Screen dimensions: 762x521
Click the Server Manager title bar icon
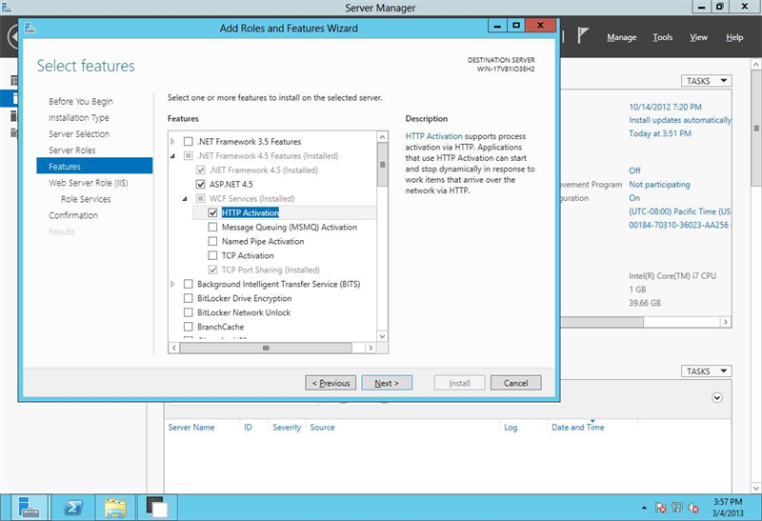(7, 7)
